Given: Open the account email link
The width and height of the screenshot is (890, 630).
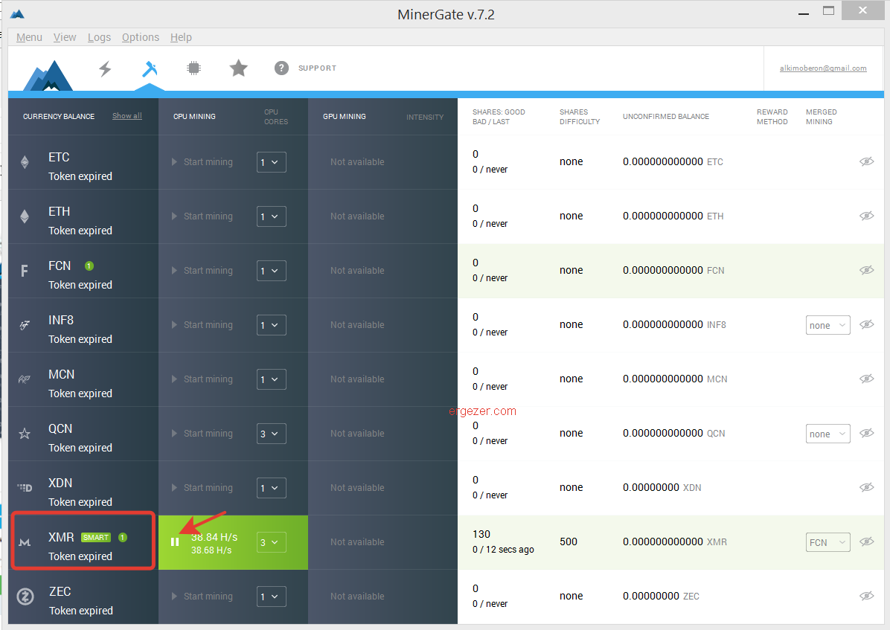Looking at the screenshot, I should [x=823, y=68].
